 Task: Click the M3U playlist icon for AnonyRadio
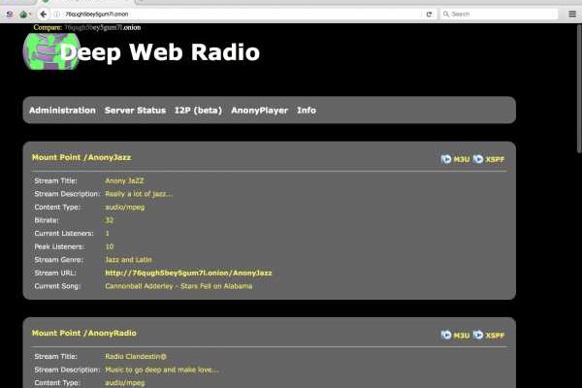tap(446, 336)
